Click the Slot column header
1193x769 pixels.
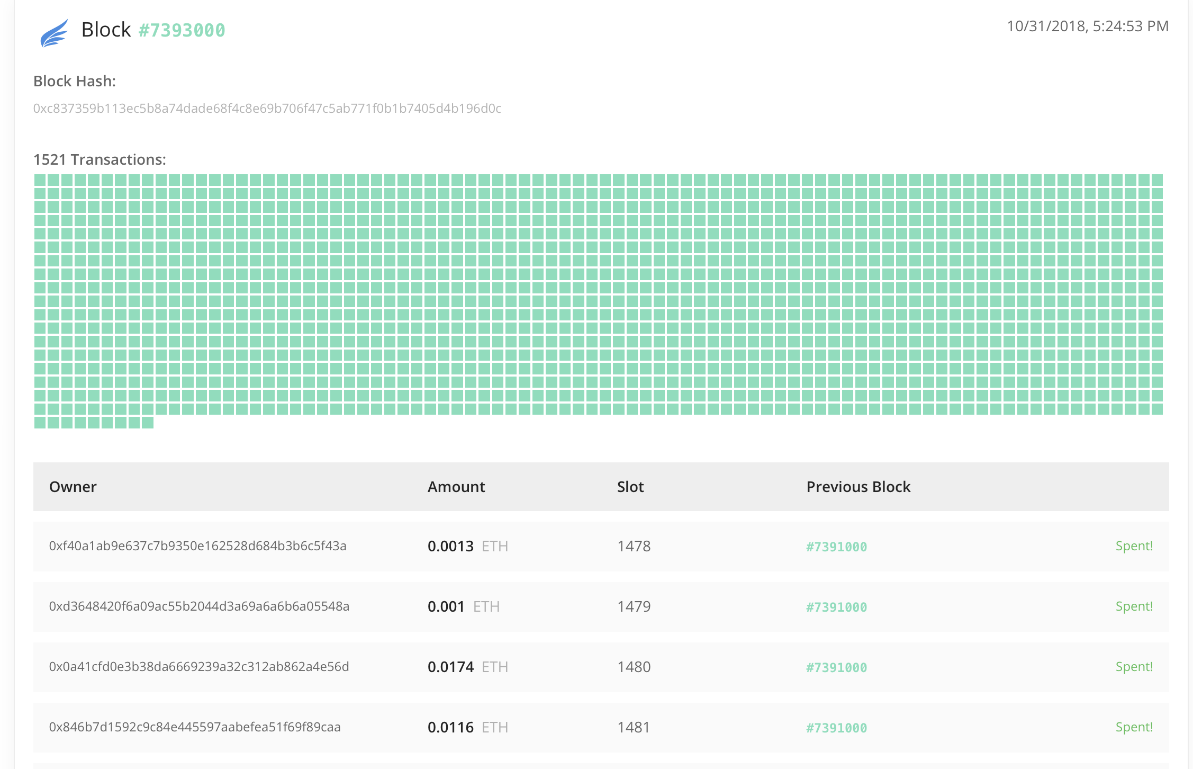click(x=630, y=487)
